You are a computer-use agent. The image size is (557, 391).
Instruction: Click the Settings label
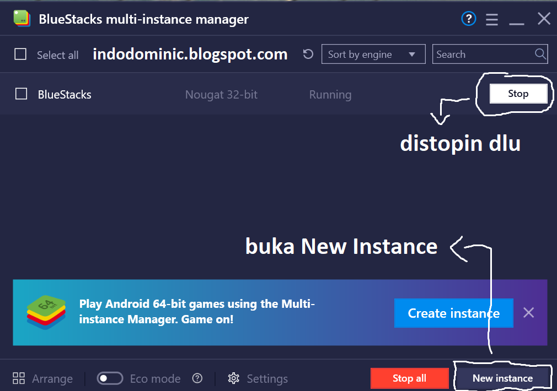267,378
